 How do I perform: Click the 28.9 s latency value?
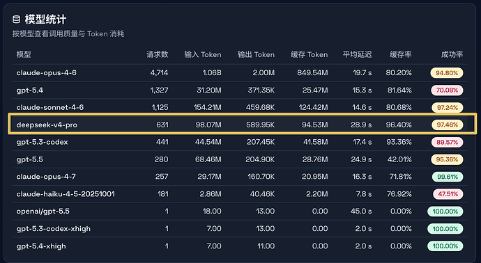click(x=361, y=125)
